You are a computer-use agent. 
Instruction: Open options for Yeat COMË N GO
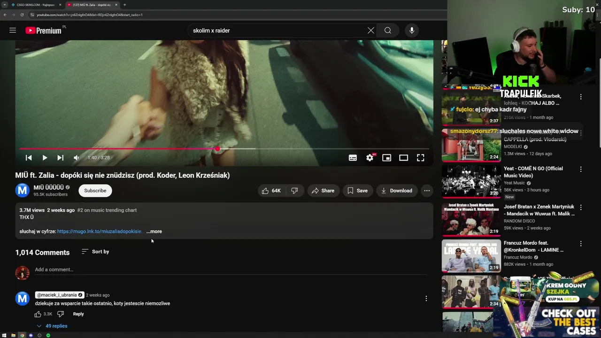581,169
